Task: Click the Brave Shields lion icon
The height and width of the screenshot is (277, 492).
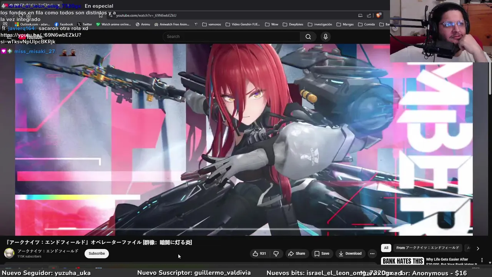Action: click(x=379, y=15)
